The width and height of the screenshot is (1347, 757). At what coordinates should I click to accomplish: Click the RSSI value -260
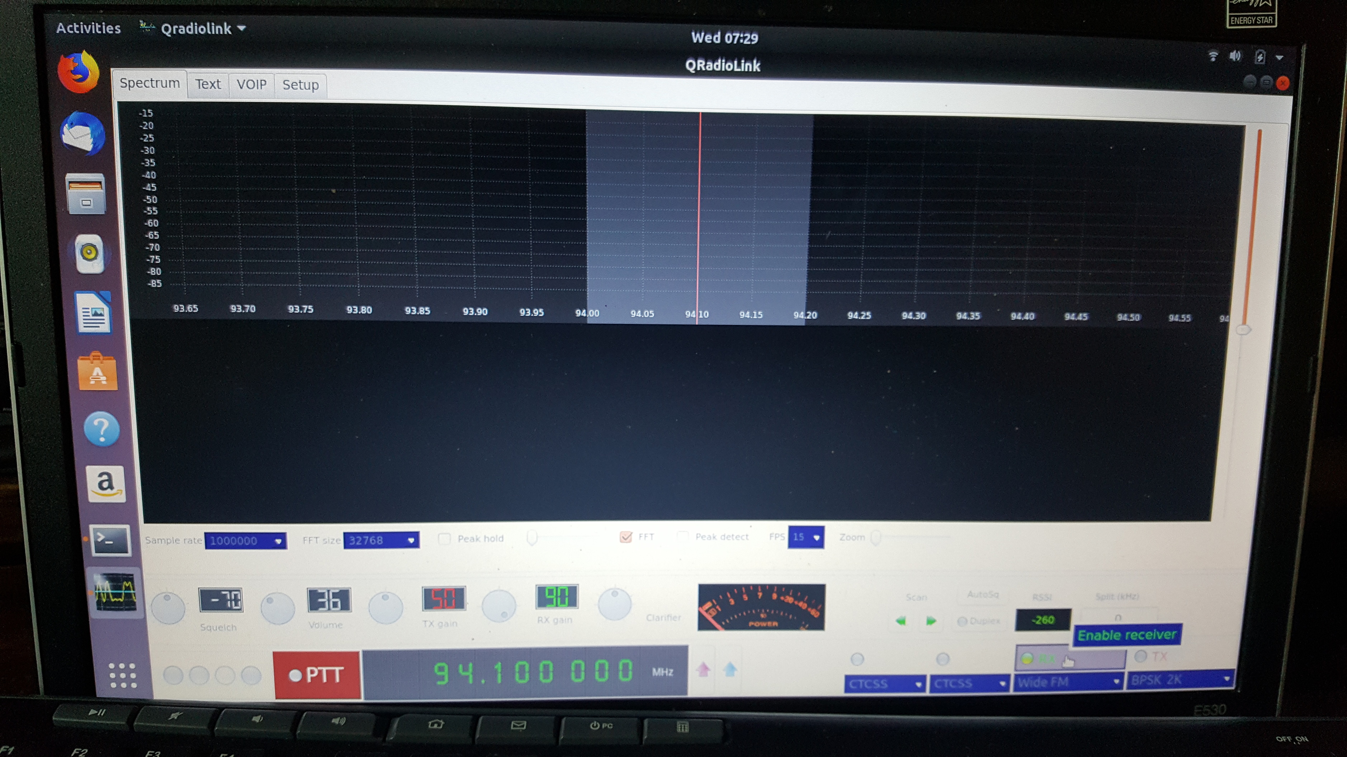1043,620
